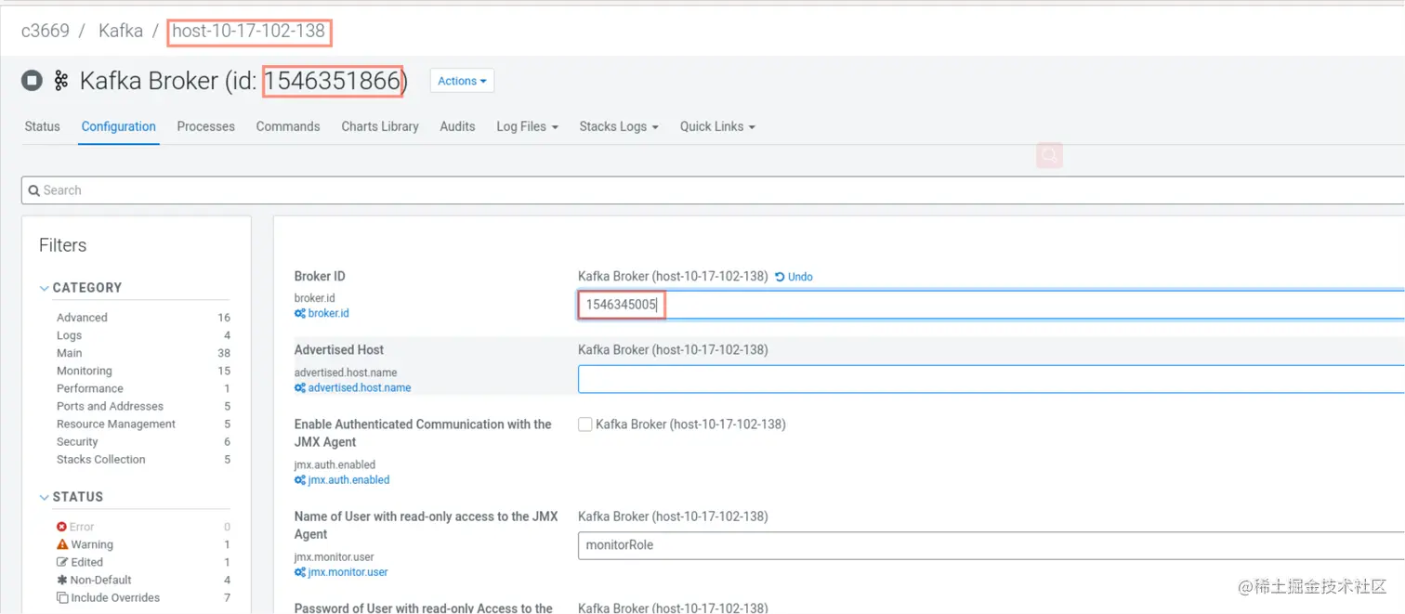Open the jmx.monitor.user property link
Screen dimensions: 1405x614
[x=348, y=572]
